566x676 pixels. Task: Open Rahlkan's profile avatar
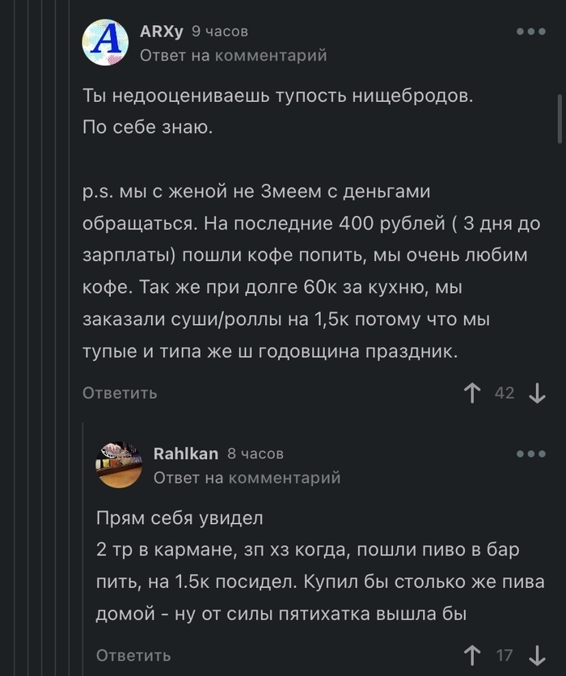[x=120, y=465]
